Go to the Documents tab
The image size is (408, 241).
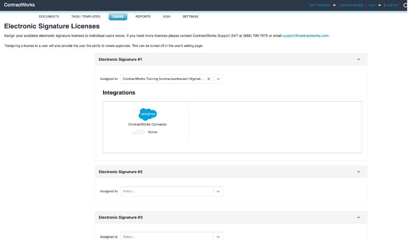49,17
